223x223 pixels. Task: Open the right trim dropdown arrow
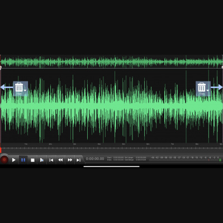pyautogui.click(x=207, y=90)
